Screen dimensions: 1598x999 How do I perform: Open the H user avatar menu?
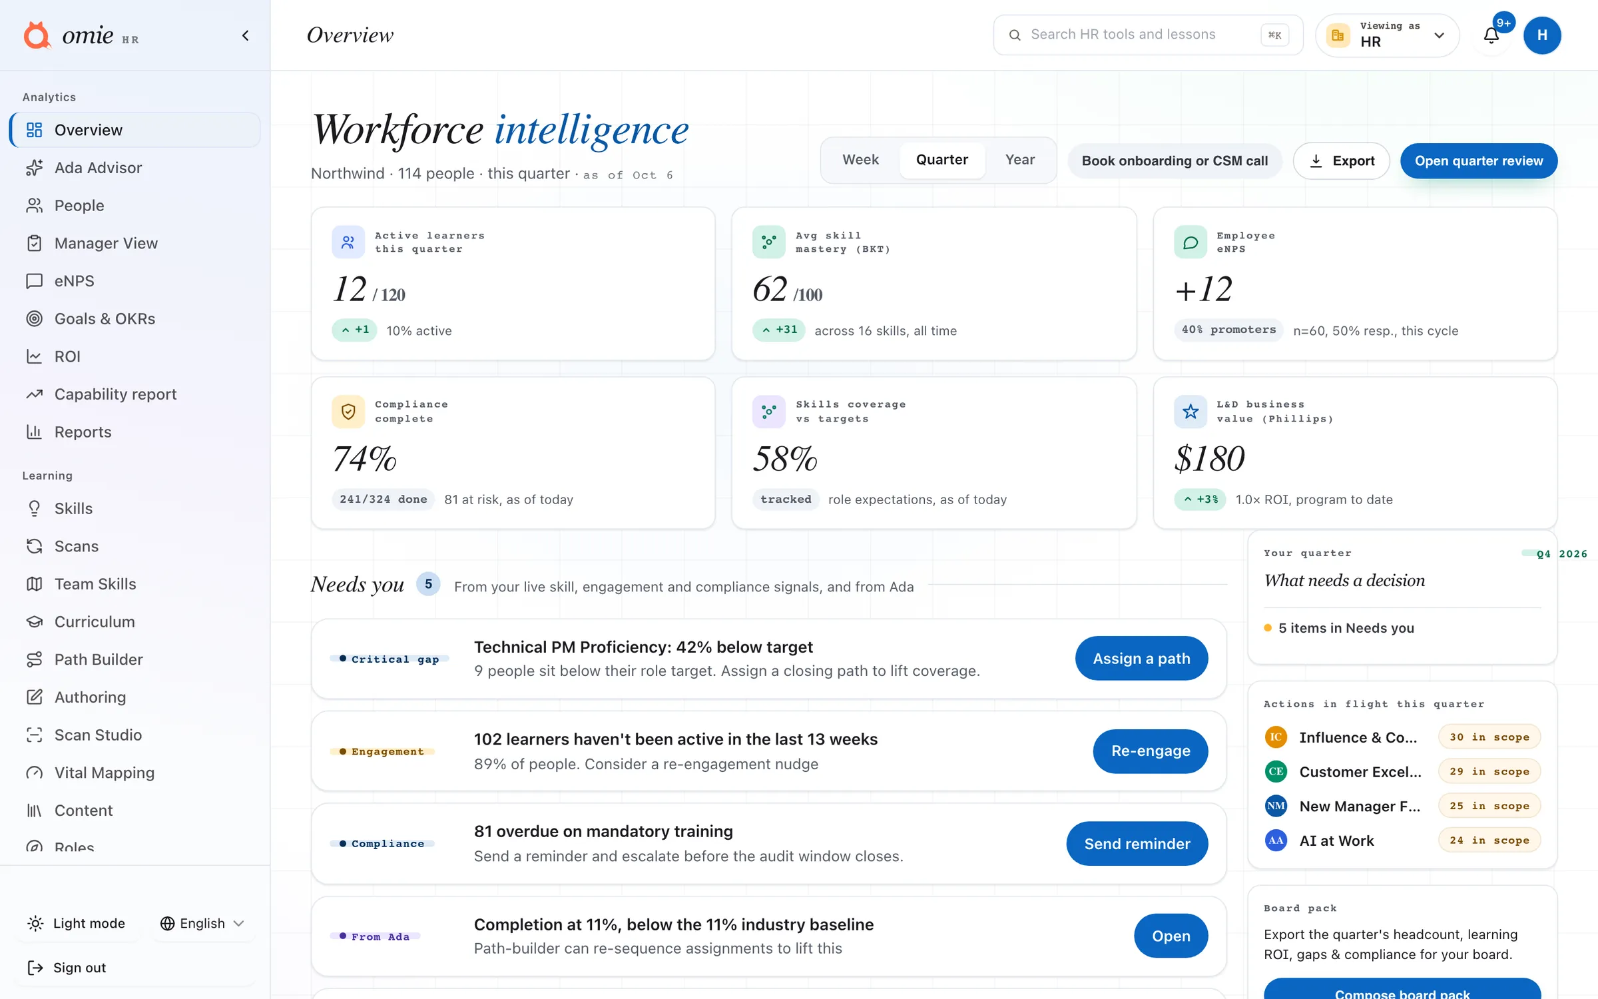(x=1542, y=35)
